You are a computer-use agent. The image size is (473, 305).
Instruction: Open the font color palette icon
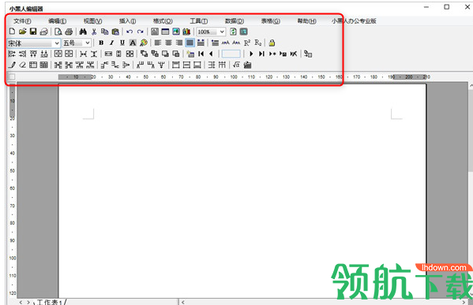tap(144, 43)
